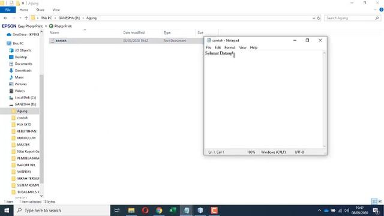Open Explorer help question icon
The height and width of the screenshot is (216, 384).
point(382,10)
